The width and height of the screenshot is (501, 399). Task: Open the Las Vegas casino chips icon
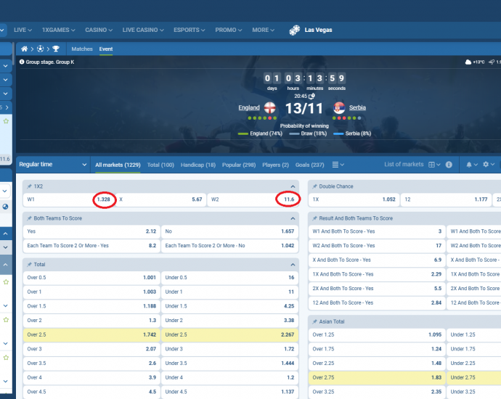pyautogui.click(x=295, y=30)
